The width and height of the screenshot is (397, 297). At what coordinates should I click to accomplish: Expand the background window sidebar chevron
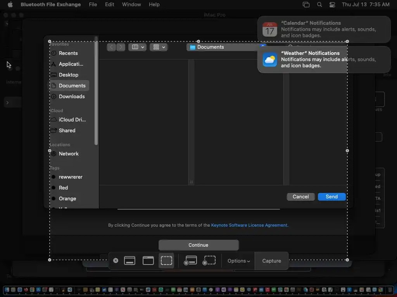(8, 102)
